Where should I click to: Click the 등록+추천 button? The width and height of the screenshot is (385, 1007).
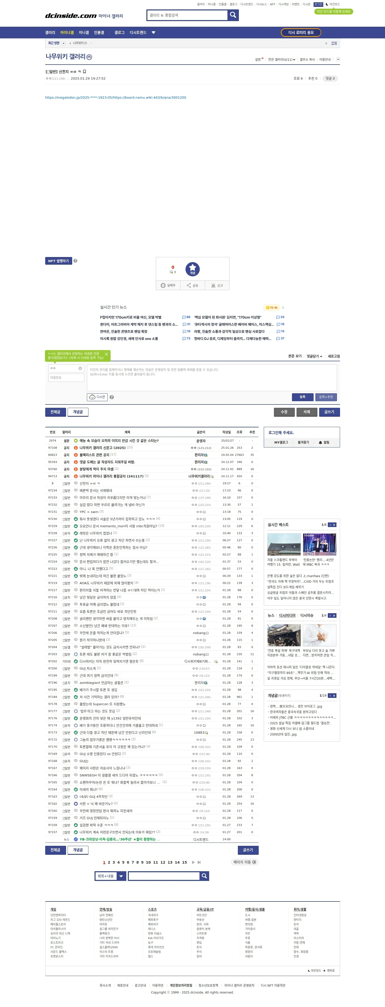[326, 397]
